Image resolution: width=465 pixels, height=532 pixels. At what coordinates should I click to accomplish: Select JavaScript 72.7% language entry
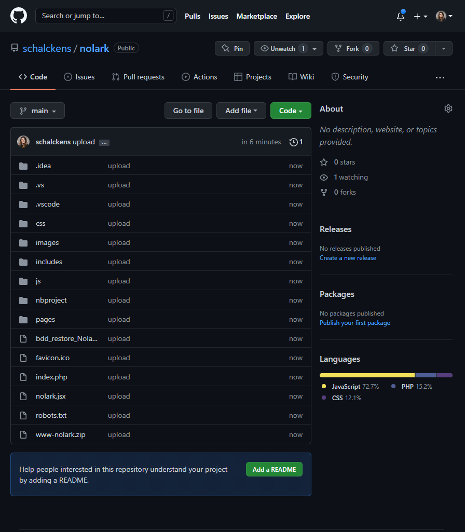coord(350,387)
